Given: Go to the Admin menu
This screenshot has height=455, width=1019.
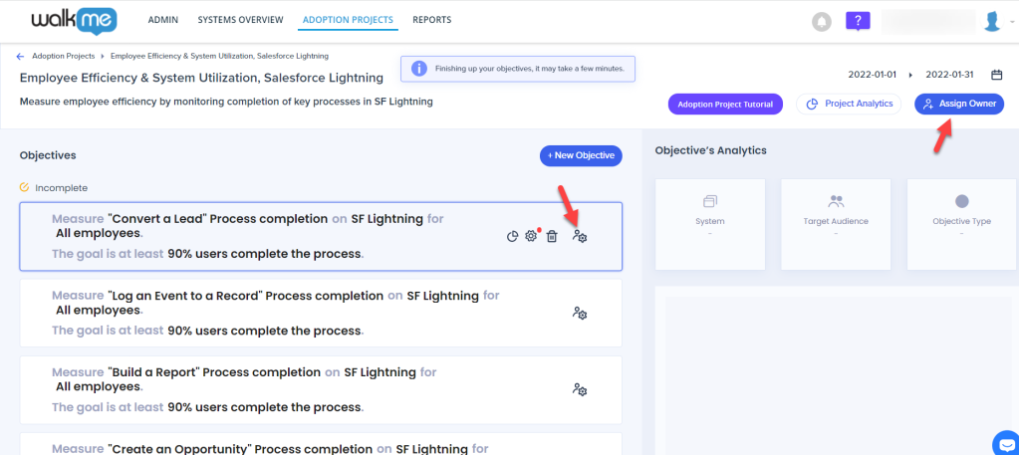Looking at the screenshot, I should coord(163,20).
